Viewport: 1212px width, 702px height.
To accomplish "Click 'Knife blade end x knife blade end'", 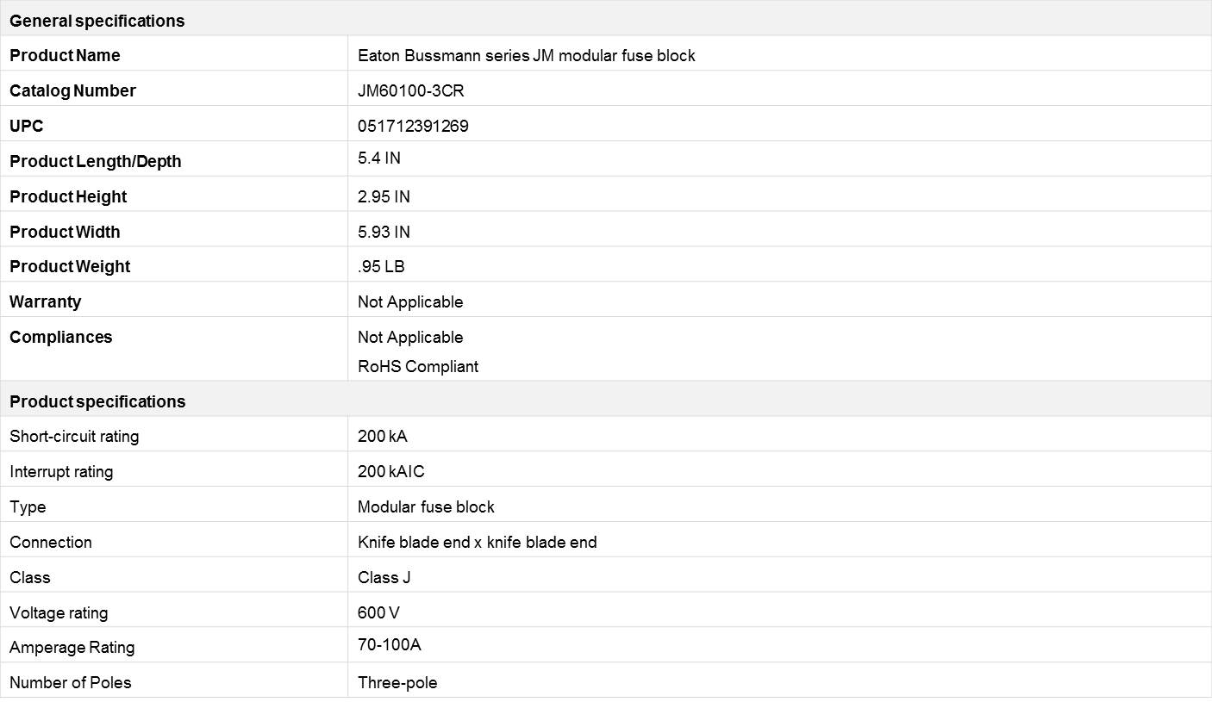I will [478, 543].
